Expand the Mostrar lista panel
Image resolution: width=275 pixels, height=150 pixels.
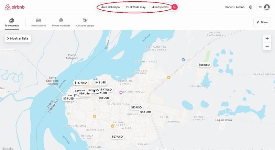[x=18, y=38]
